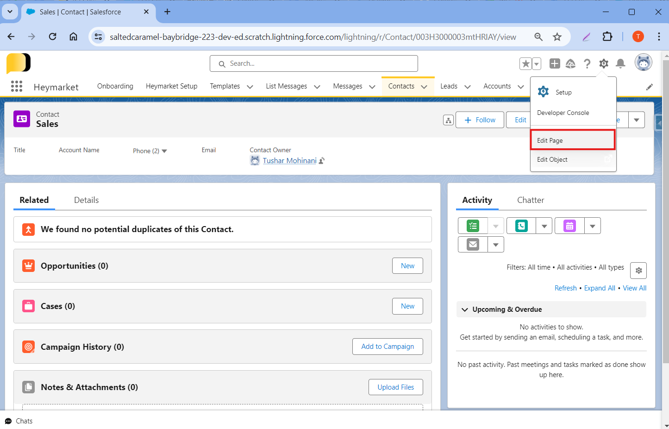Click the Email envelope icon in Activity
Viewport: 669px width, 429px height.
click(473, 244)
